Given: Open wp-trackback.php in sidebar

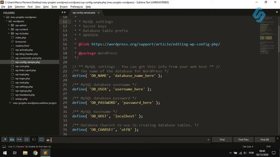Looking at the screenshot, I should [x=25, y=95].
